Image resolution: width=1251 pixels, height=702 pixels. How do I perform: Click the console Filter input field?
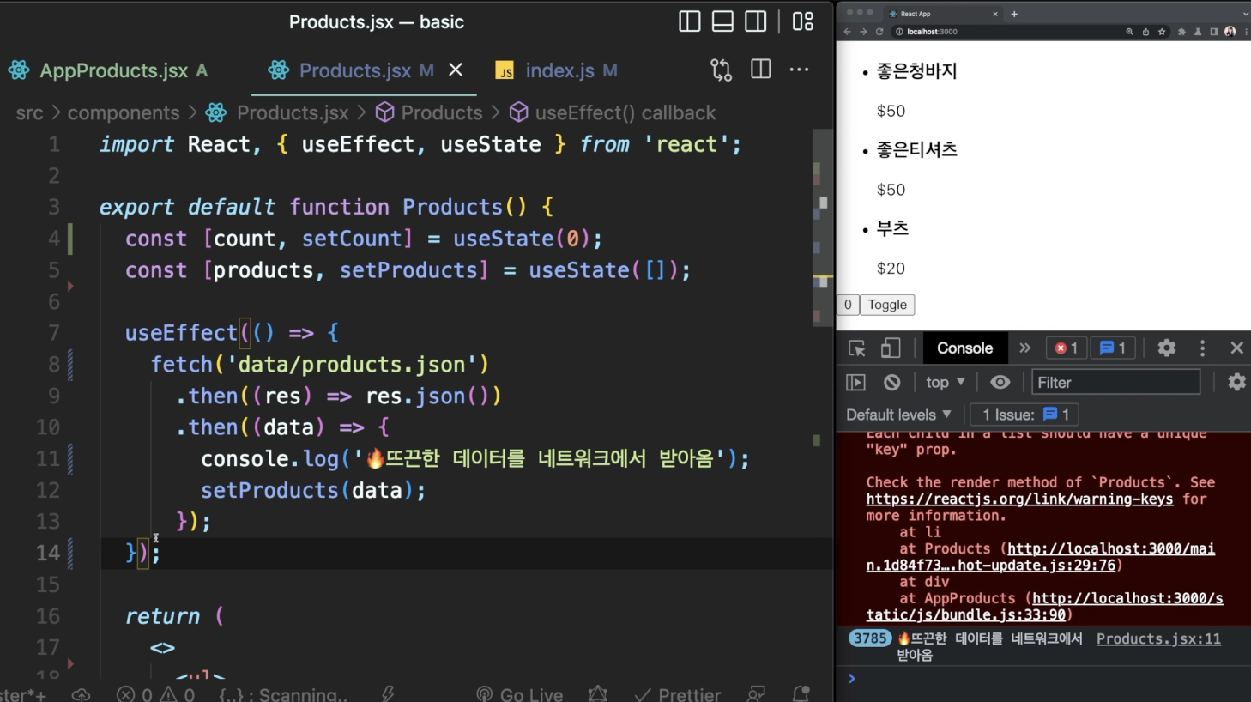(x=1115, y=382)
